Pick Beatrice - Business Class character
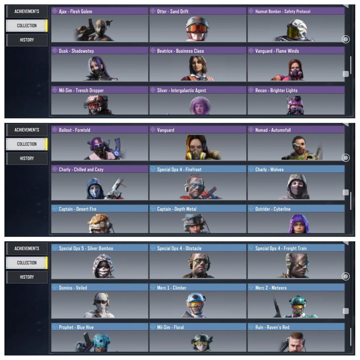This screenshot has width=360, height=360. (x=198, y=64)
